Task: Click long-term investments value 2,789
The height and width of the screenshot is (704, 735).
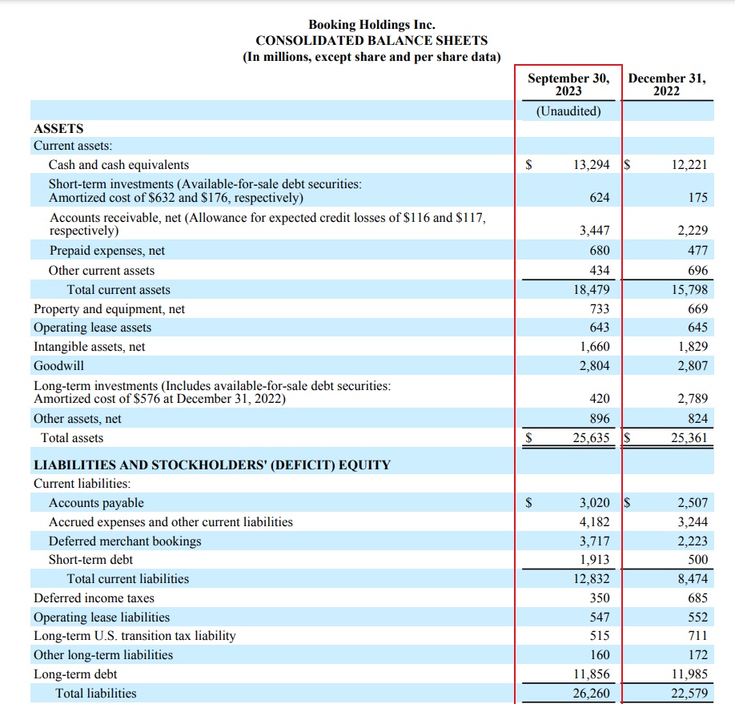Action: (693, 399)
